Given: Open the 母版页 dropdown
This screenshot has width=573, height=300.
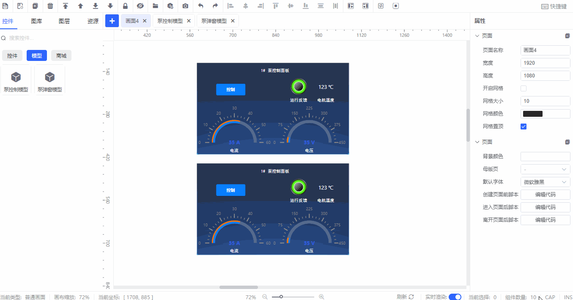Looking at the screenshot, I should click(x=545, y=169).
